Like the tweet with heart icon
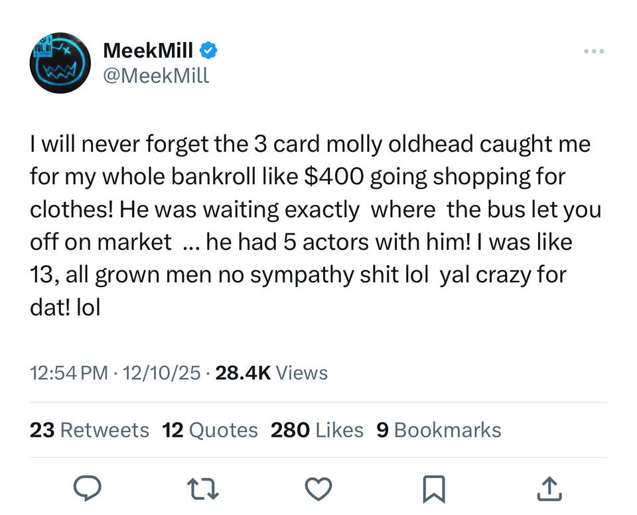The height and width of the screenshot is (515, 637). tap(318, 489)
